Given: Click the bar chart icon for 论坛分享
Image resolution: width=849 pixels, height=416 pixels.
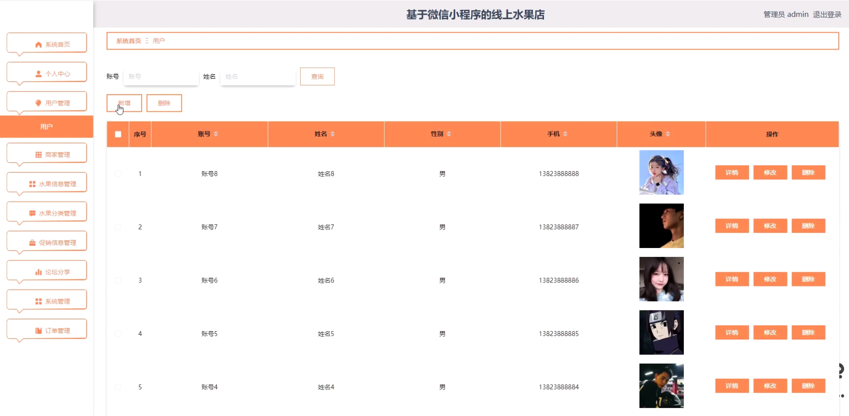Looking at the screenshot, I should (38, 272).
